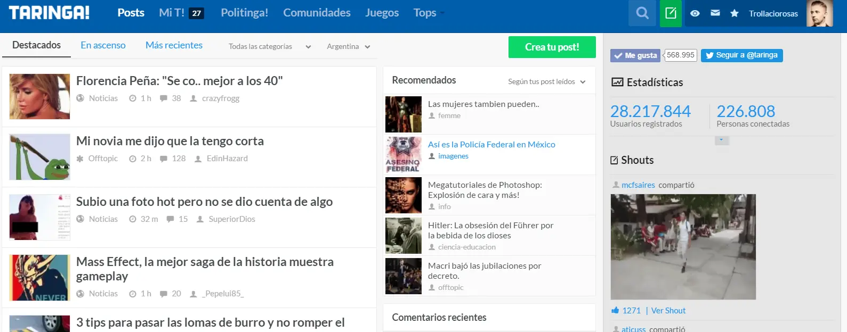The image size is (847, 332).
Task: Open 3 tips para pasar las lomas post
Action: coord(211,322)
